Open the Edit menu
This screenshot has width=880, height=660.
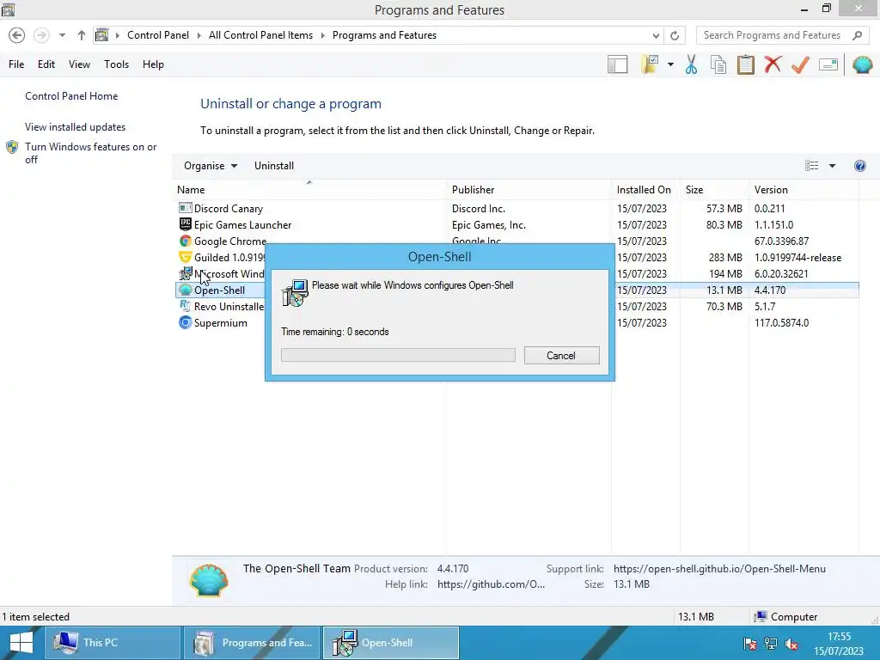(x=46, y=64)
